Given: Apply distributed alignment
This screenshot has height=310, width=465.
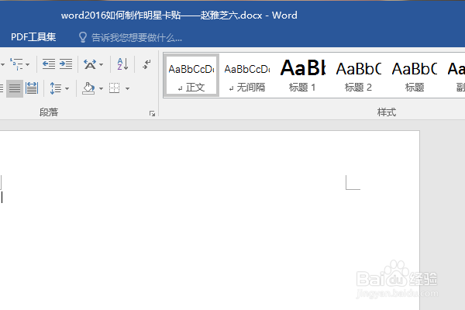Looking at the screenshot, I should [x=32, y=88].
